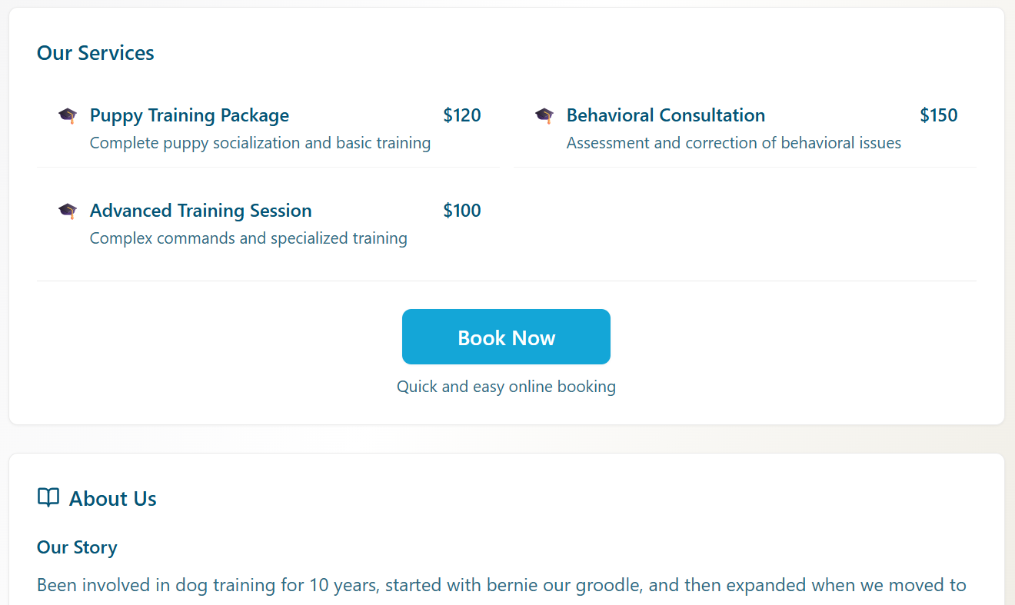The image size is (1015, 605).
Task: Click the Our Services heading
Action: click(x=95, y=53)
